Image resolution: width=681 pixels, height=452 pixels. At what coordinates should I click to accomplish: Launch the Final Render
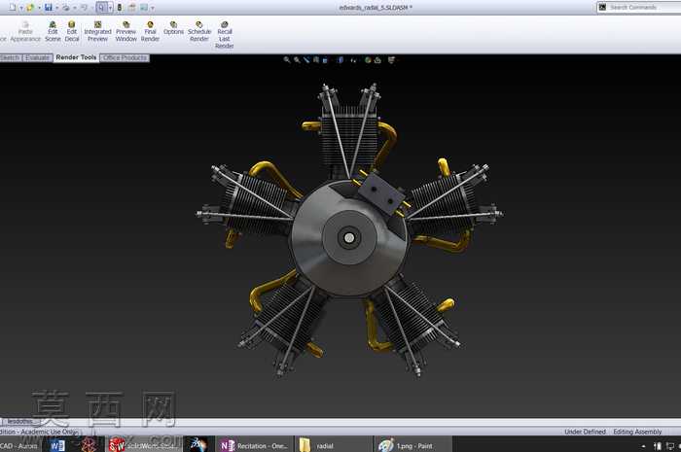(x=150, y=32)
